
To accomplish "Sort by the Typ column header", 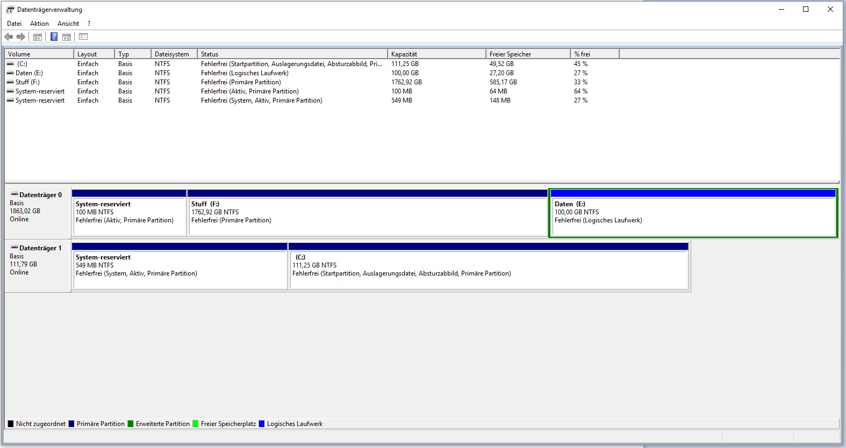I will 133,54.
